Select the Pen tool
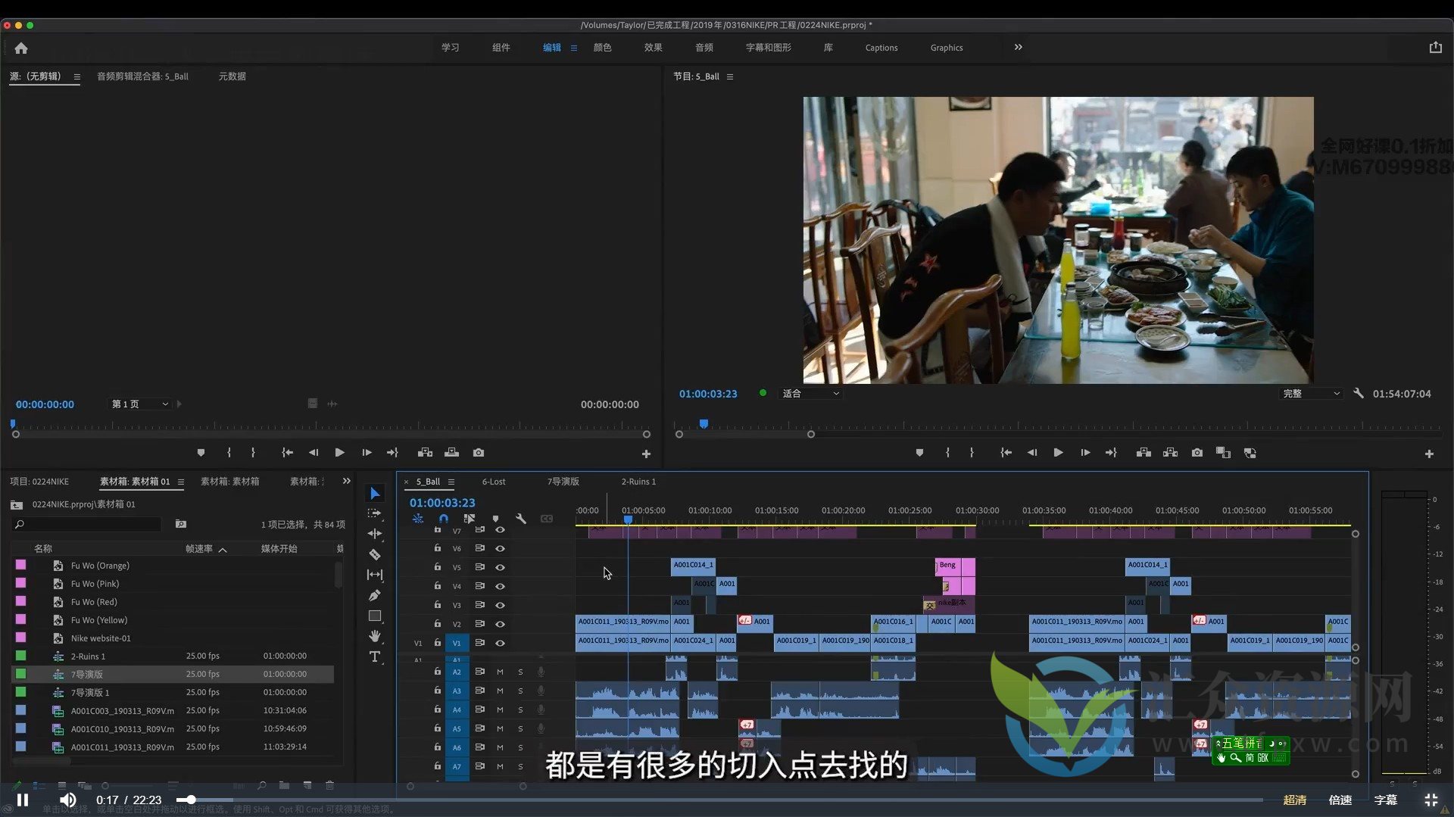1454x817 pixels. point(375,596)
